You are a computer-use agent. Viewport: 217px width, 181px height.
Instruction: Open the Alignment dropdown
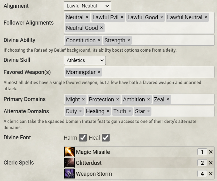(87, 6)
